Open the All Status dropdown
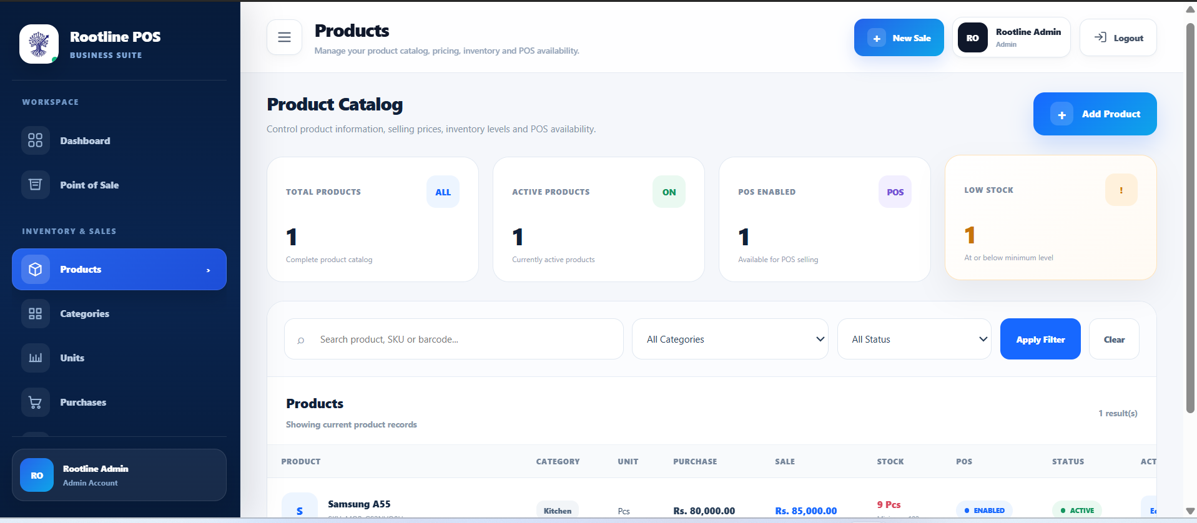This screenshot has width=1197, height=523. coord(914,339)
